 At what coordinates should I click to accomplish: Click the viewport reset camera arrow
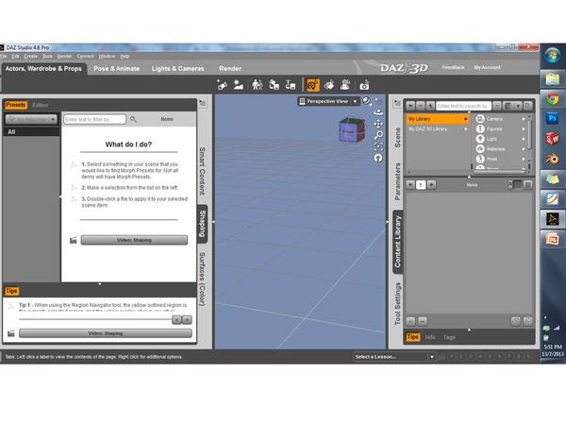[378, 158]
